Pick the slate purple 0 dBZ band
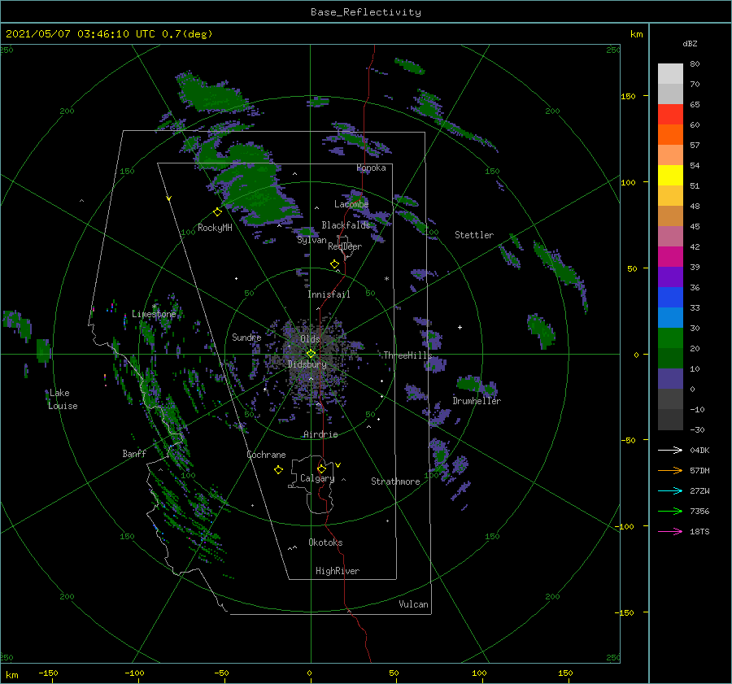 pyautogui.click(x=670, y=378)
